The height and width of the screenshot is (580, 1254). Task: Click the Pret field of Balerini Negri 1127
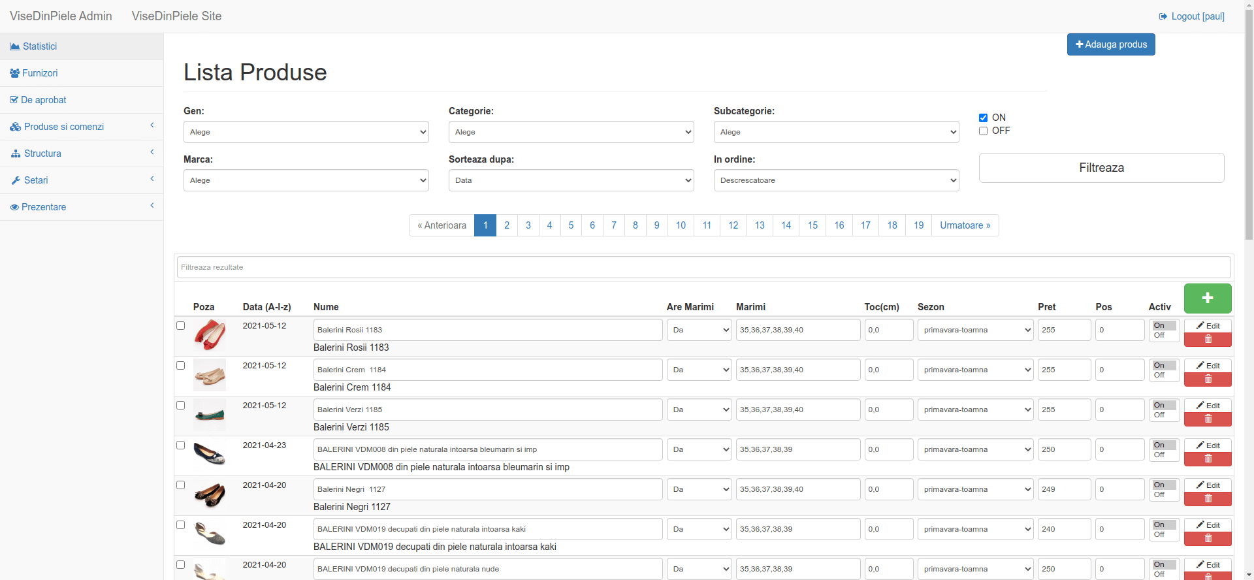coord(1065,489)
